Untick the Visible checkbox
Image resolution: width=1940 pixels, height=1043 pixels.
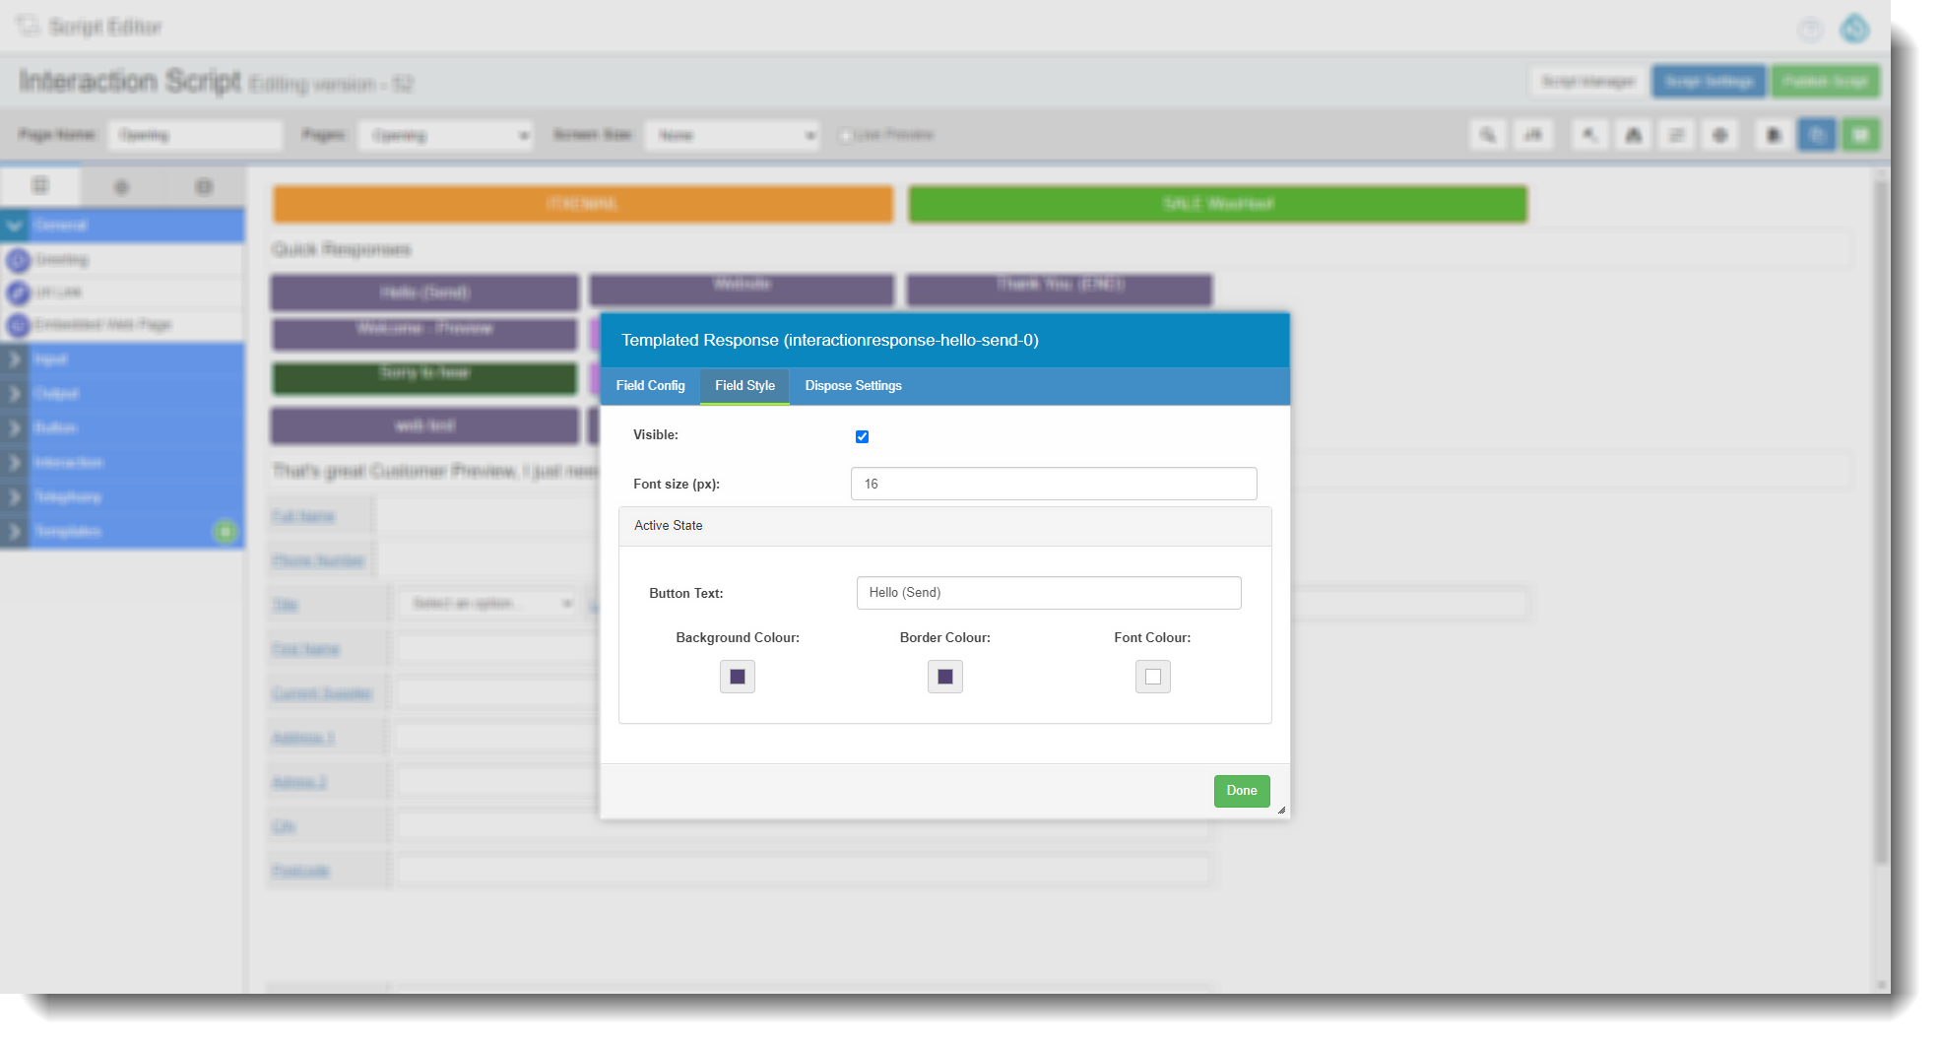[x=863, y=436]
